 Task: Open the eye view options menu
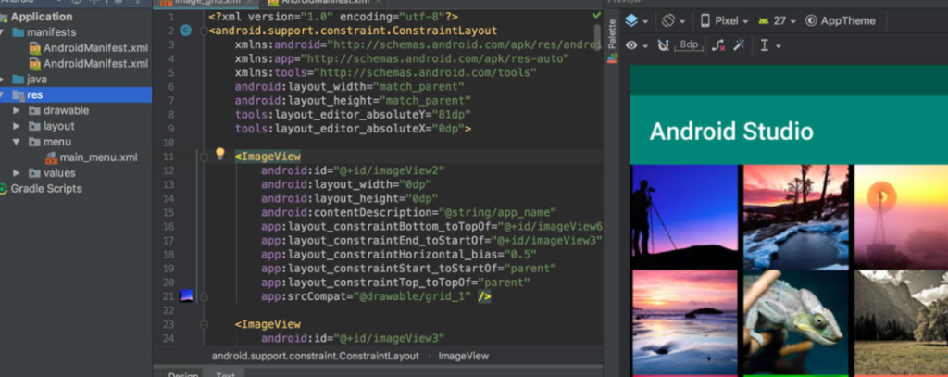636,45
